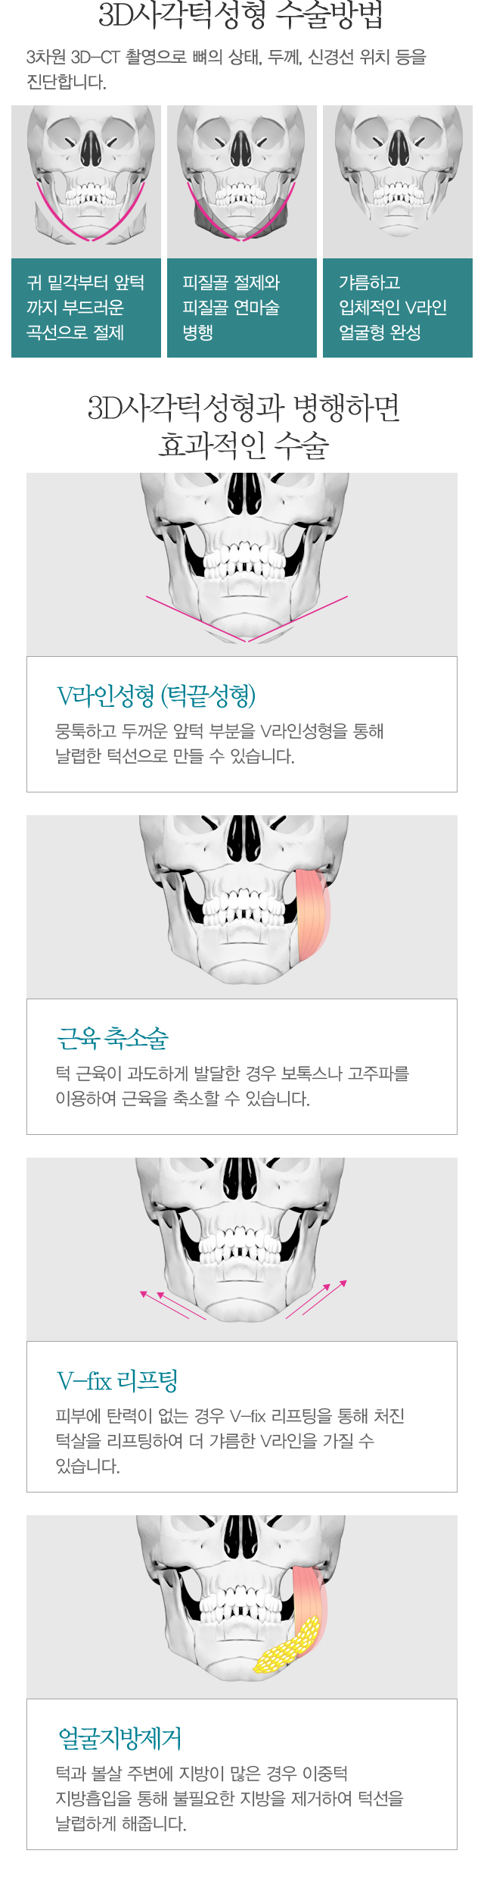This screenshot has width=484, height=1888.
Task: Click the skull illustration with pink V chin lines
Action: tap(242, 564)
